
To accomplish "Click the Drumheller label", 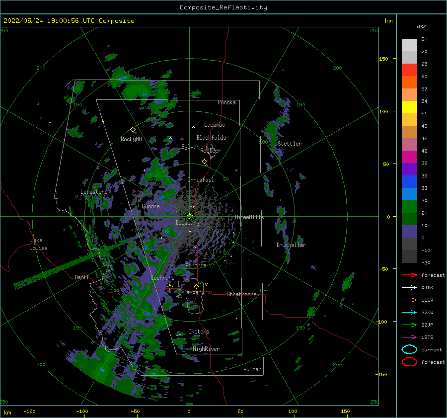I will click(x=291, y=245).
